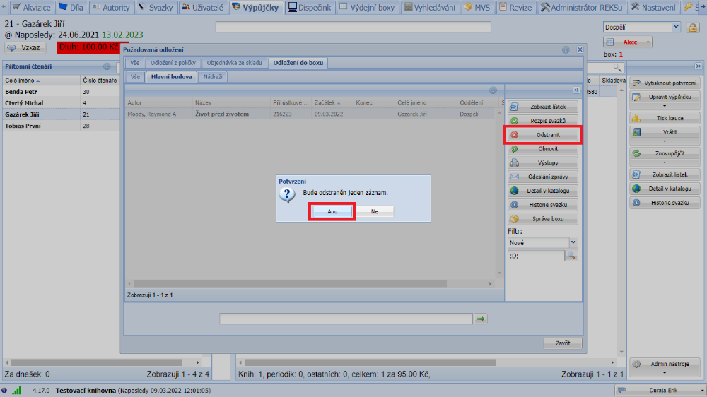This screenshot has width=707, height=397.
Task: Switch to Objednávka ze skladu tab
Action: [x=234, y=63]
